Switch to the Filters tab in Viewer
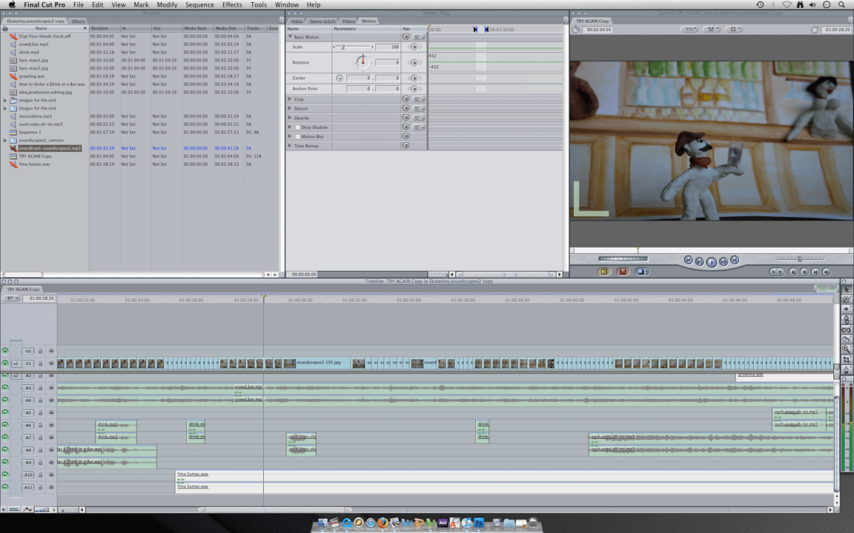Image resolution: width=854 pixels, height=533 pixels. (x=348, y=21)
